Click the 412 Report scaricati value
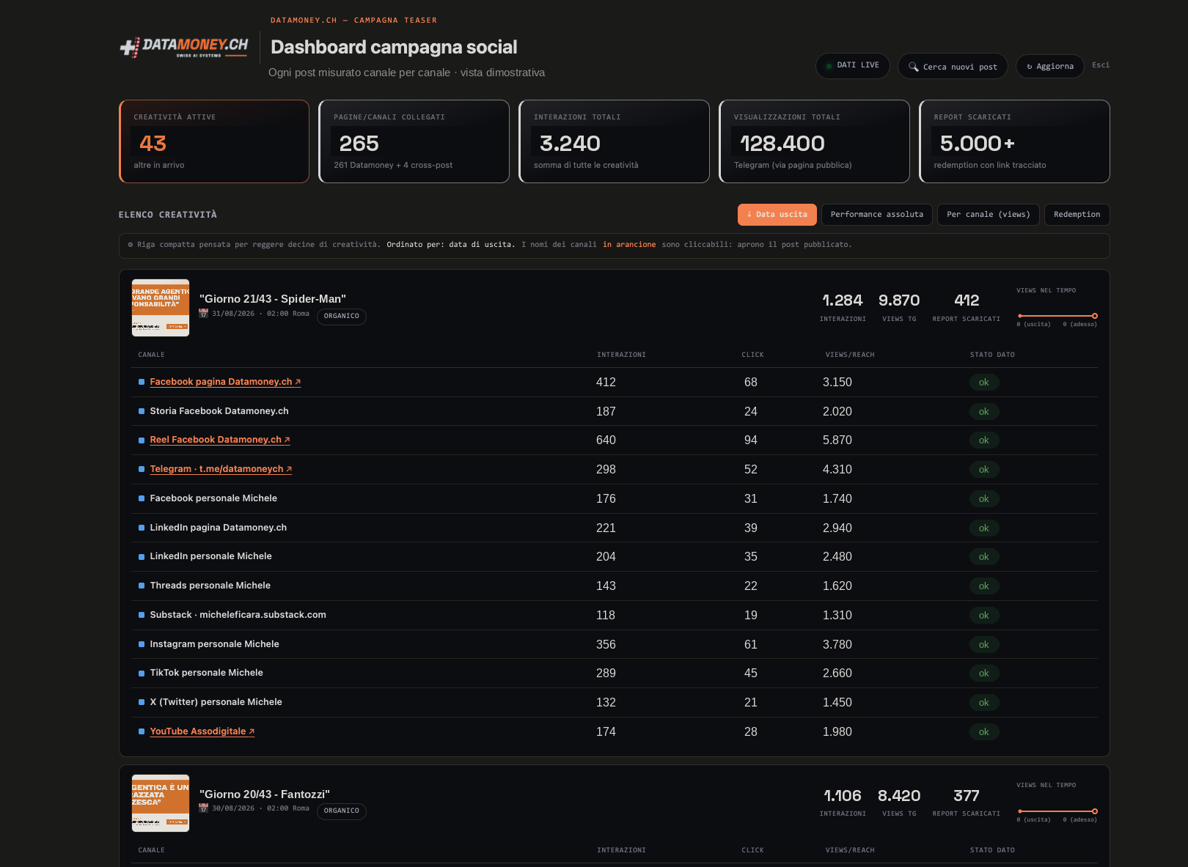The width and height of the screenshot is (1188, 867). click(967, 300)
